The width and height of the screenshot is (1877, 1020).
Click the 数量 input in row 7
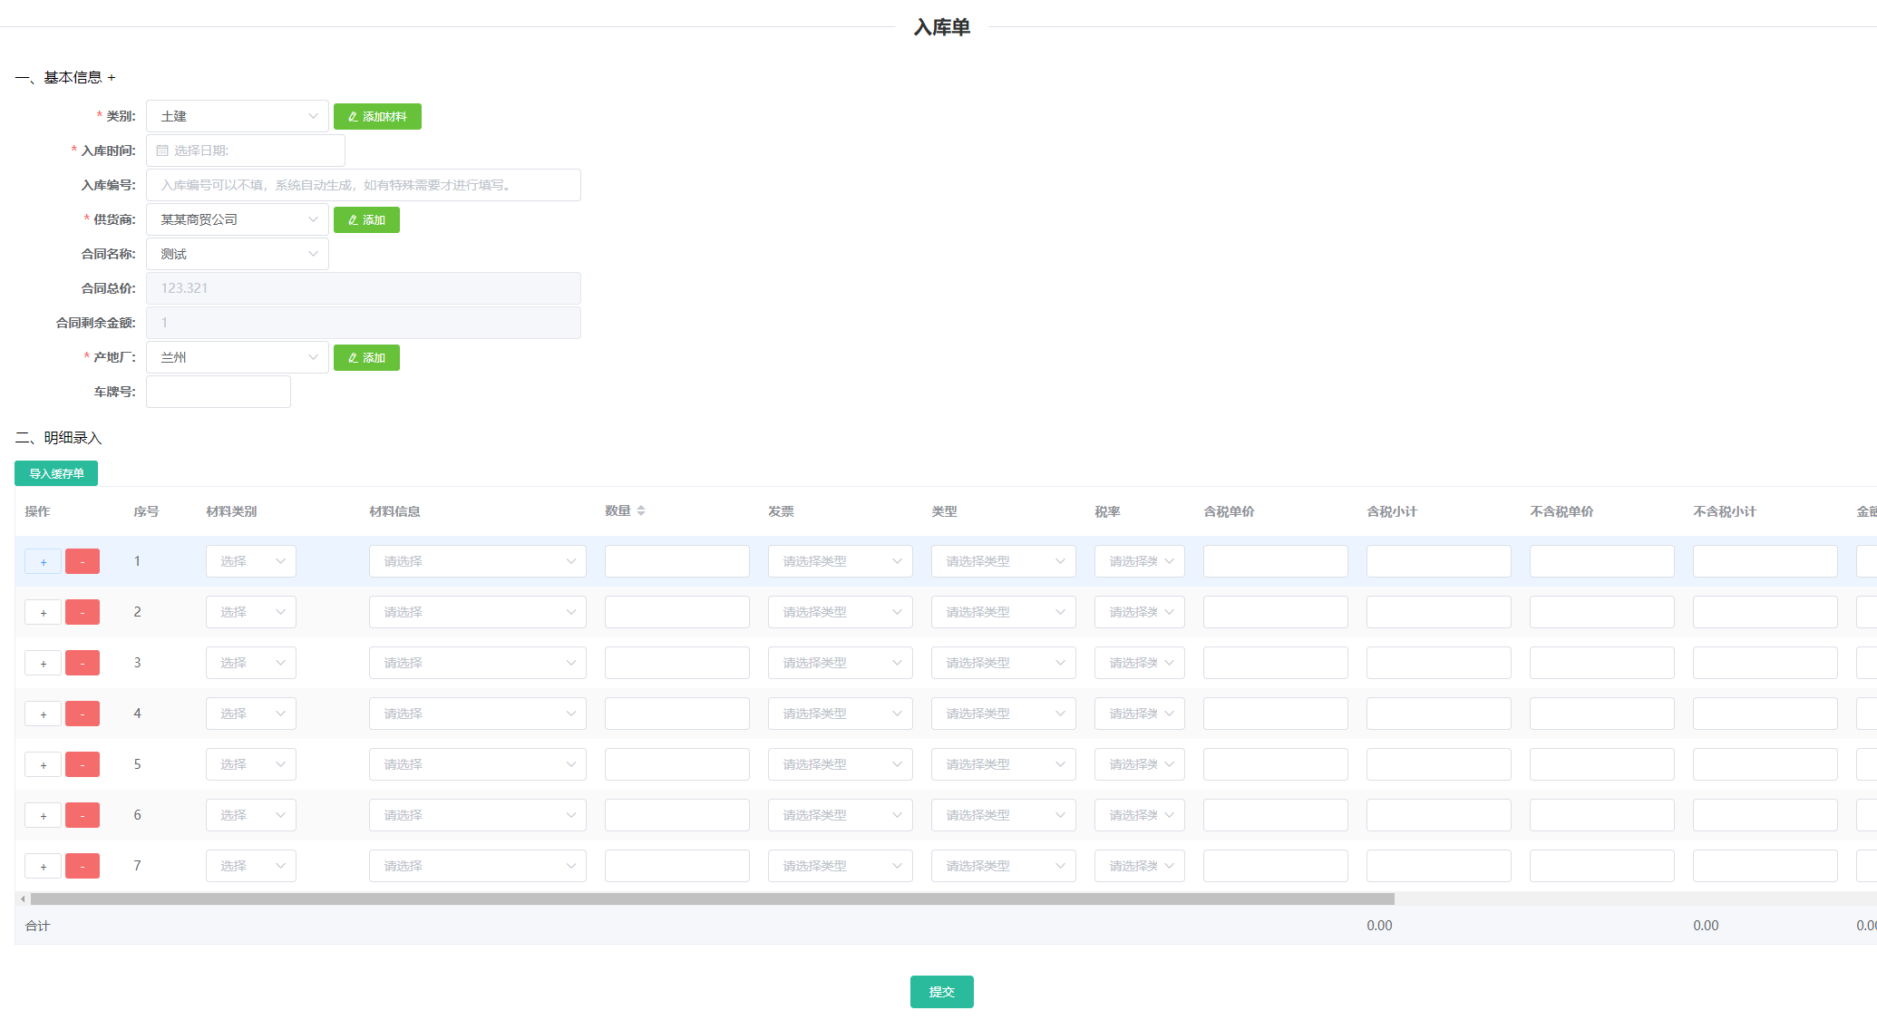coord(677,866)
